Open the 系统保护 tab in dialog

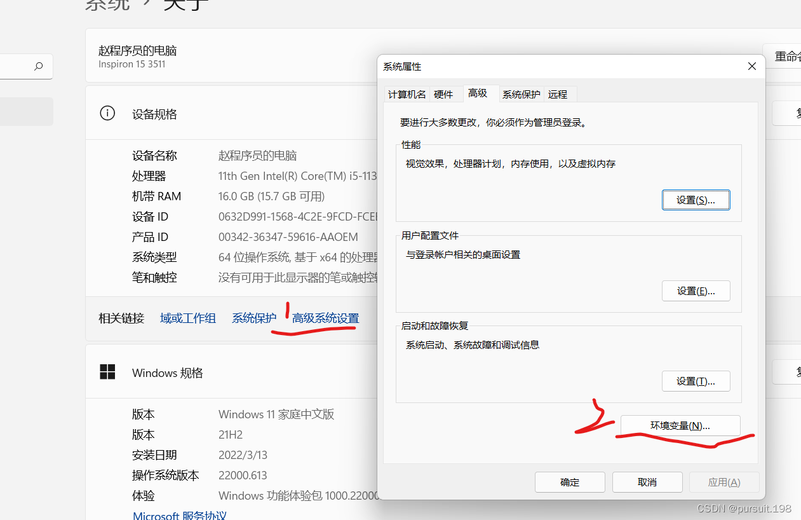pos(521,94)
